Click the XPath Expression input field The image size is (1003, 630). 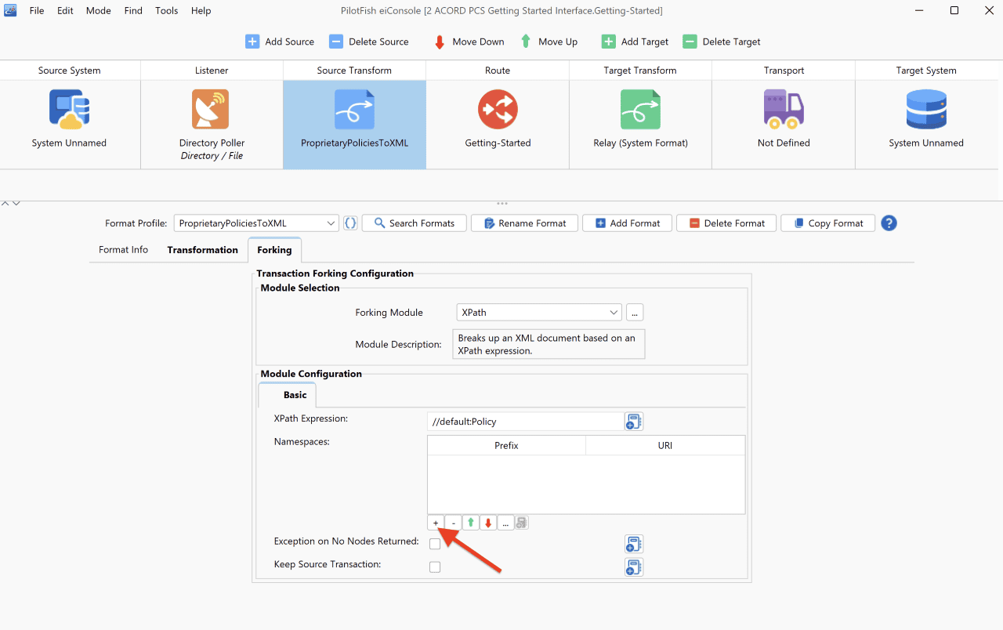coord(526,422)
